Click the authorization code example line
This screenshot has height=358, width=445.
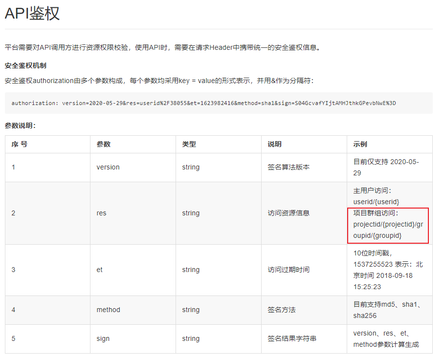click(x=203, y=103)
